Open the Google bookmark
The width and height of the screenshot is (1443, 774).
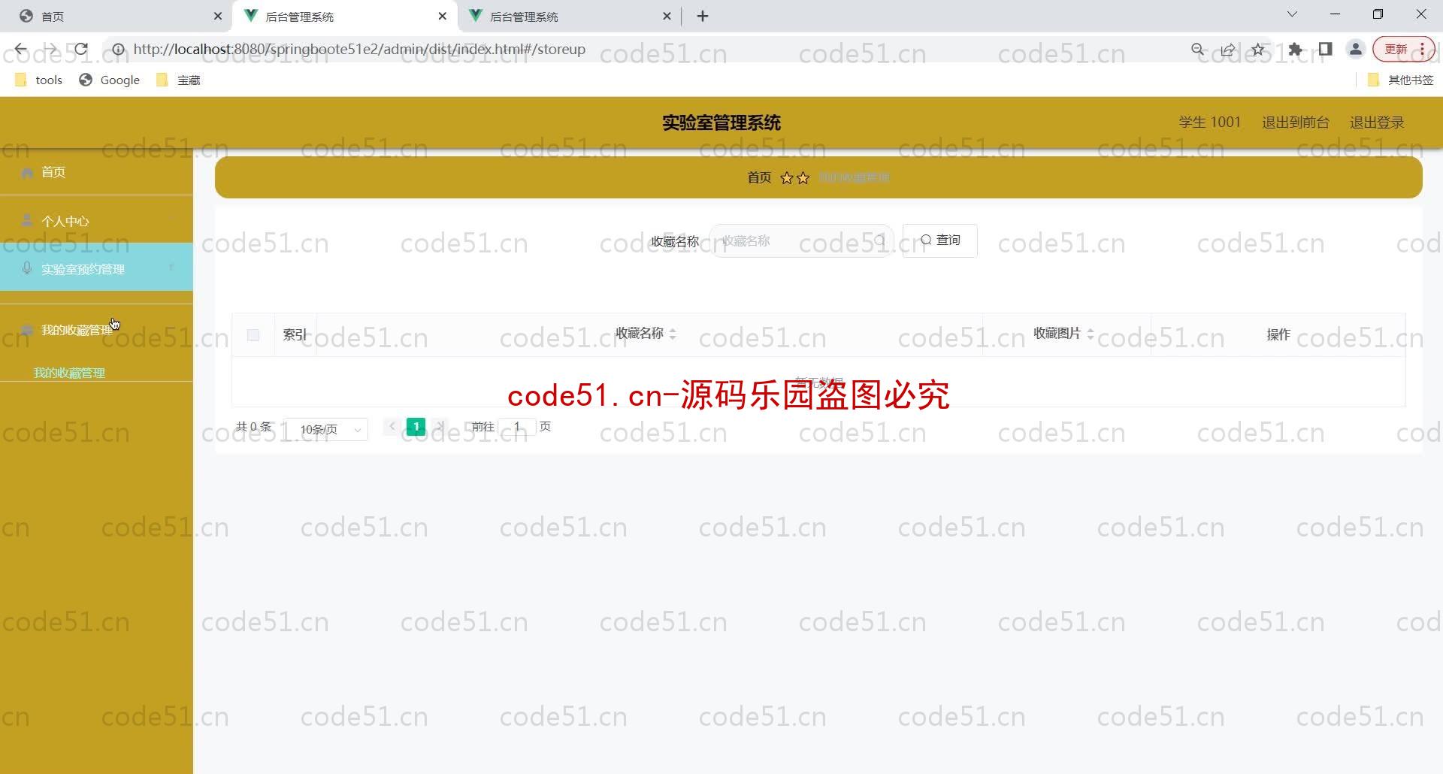[x=110, y=80]
